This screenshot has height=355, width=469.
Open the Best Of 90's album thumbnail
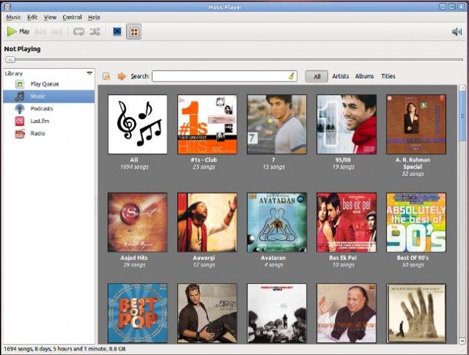[416, 222]
